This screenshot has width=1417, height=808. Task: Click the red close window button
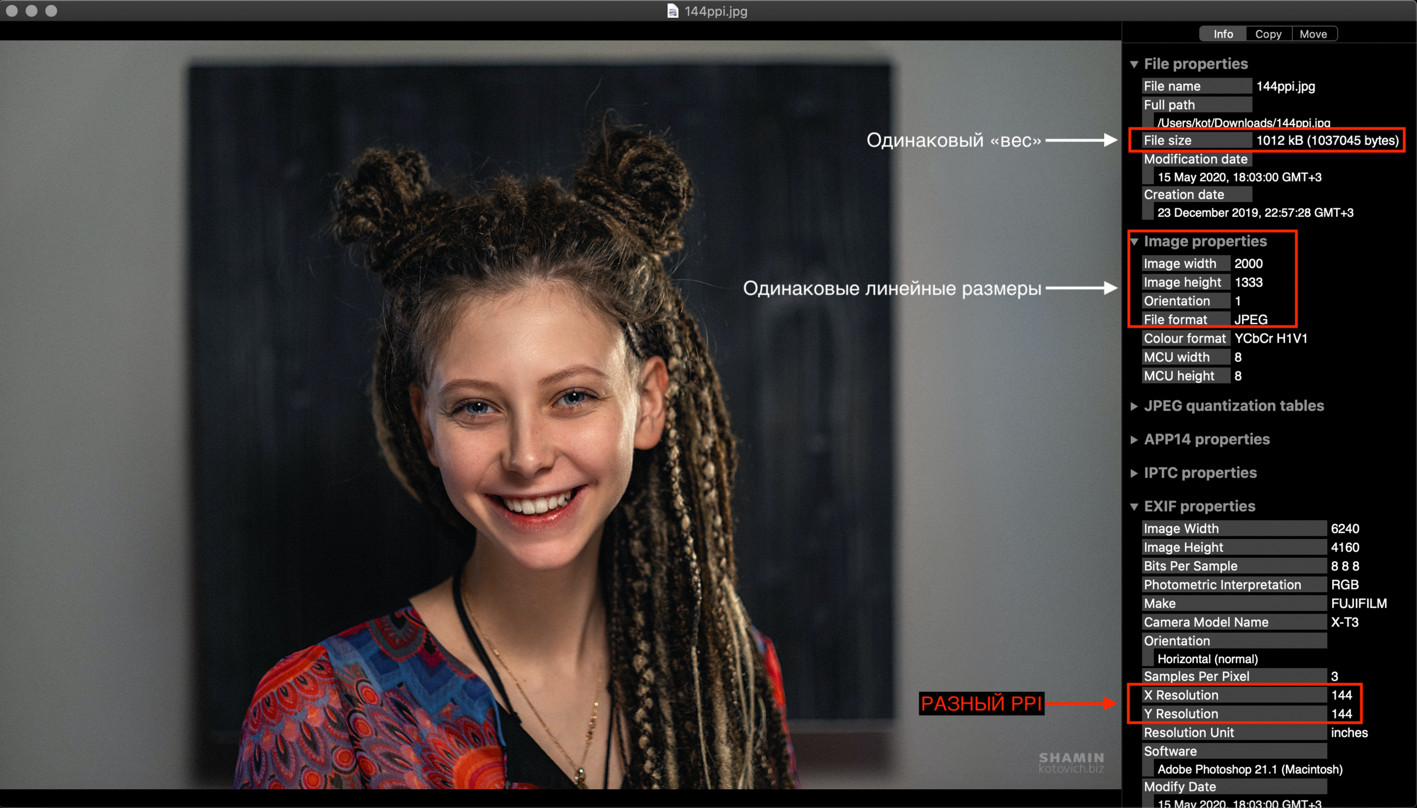(12, 11)
